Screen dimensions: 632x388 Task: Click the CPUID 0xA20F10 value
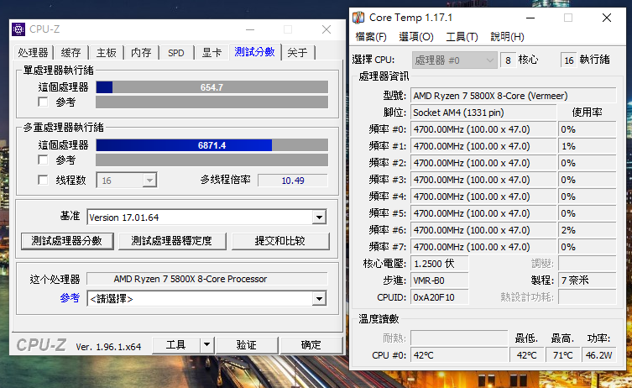(x=440, y=297)
